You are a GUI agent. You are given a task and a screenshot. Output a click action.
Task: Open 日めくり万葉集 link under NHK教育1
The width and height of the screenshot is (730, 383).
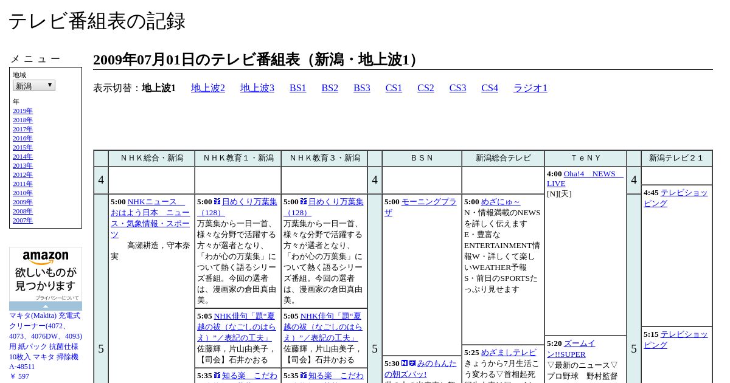(x=236, y=207)
